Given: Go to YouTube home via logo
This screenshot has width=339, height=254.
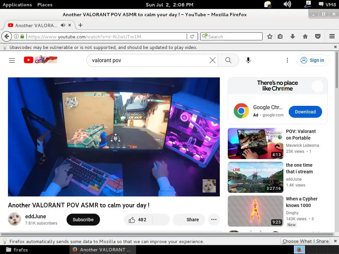Looking at the screenshot, I should point(40,60).
